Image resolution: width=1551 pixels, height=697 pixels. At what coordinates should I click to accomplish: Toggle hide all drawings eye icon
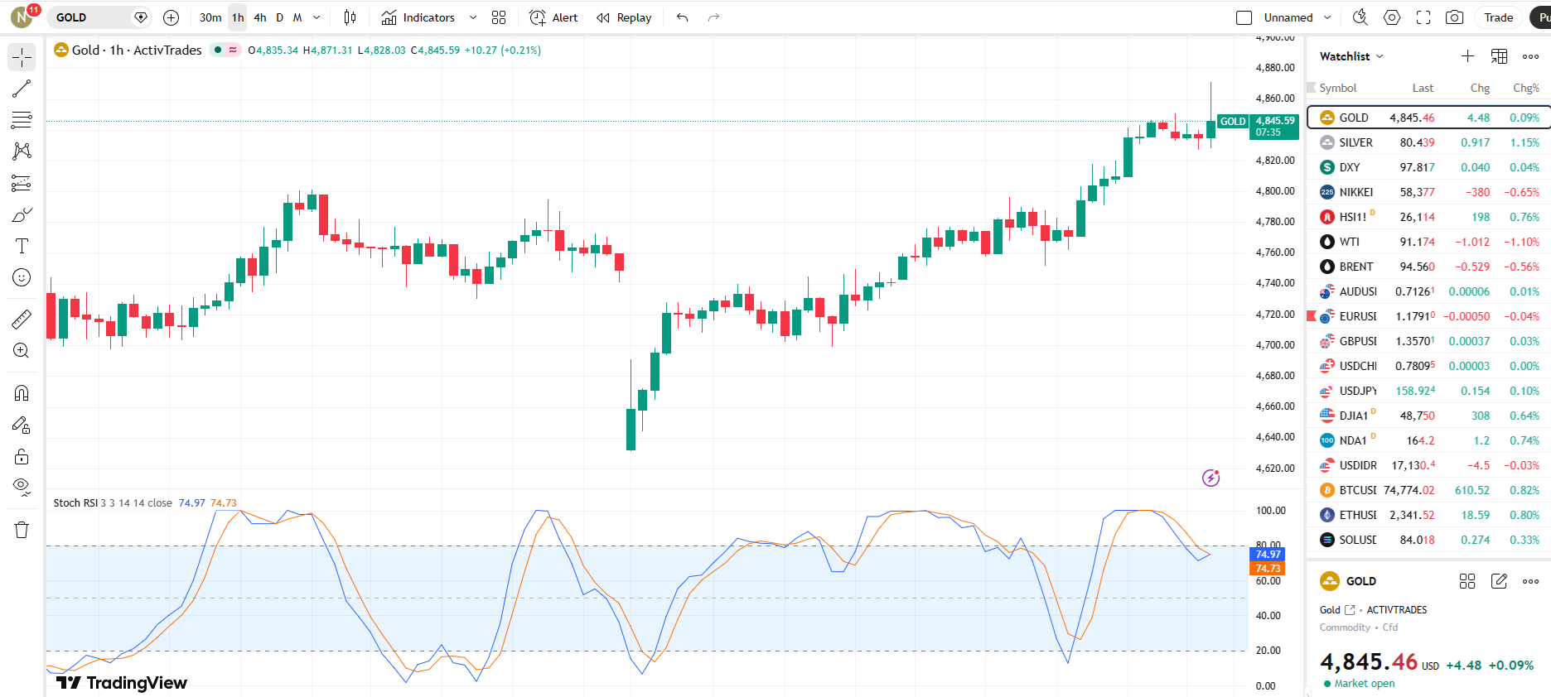22,486
